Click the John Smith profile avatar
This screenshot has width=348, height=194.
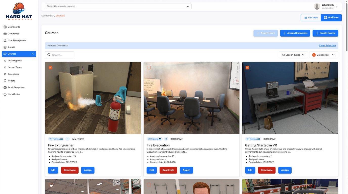[x=317, y=7]
